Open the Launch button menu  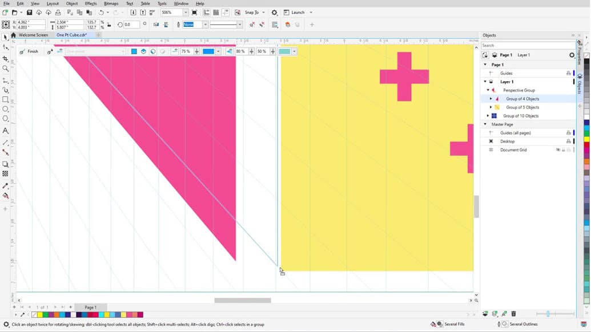298,13
